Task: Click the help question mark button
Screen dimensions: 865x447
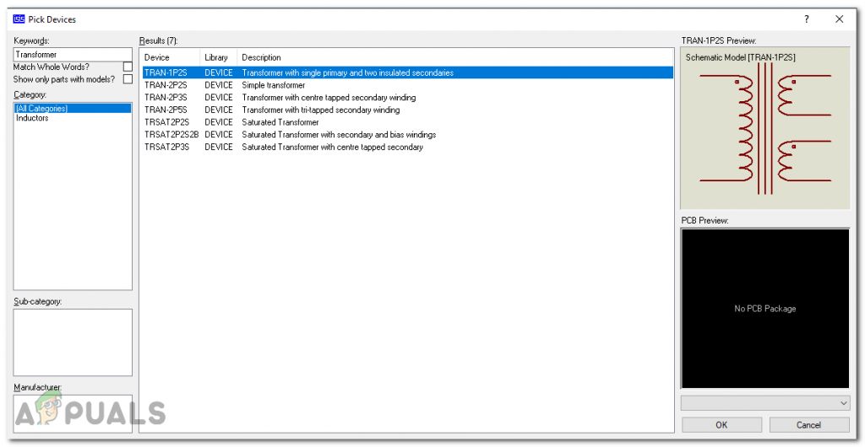Action: point(807,19)
